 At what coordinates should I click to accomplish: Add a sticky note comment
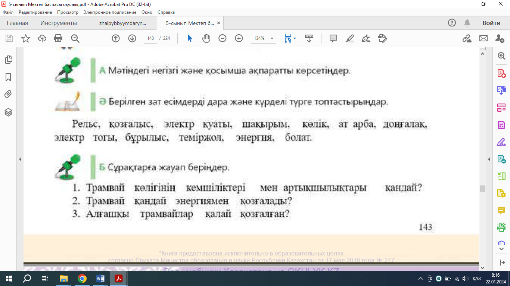333,38
